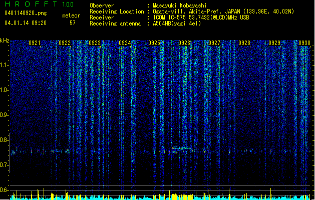315x200 pixels.
Task: Click the 0928 time marker
Action: [244, 43]
